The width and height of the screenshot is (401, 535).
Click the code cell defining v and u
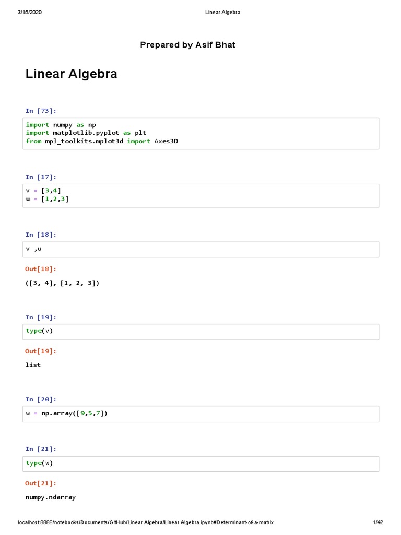click(201, 194)
